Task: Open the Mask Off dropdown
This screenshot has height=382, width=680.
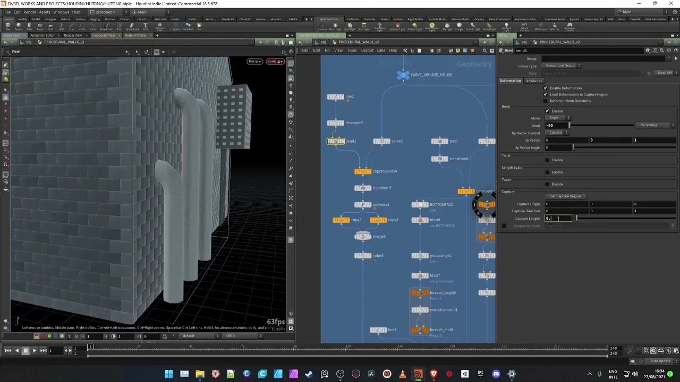Action: coord(665,73)
